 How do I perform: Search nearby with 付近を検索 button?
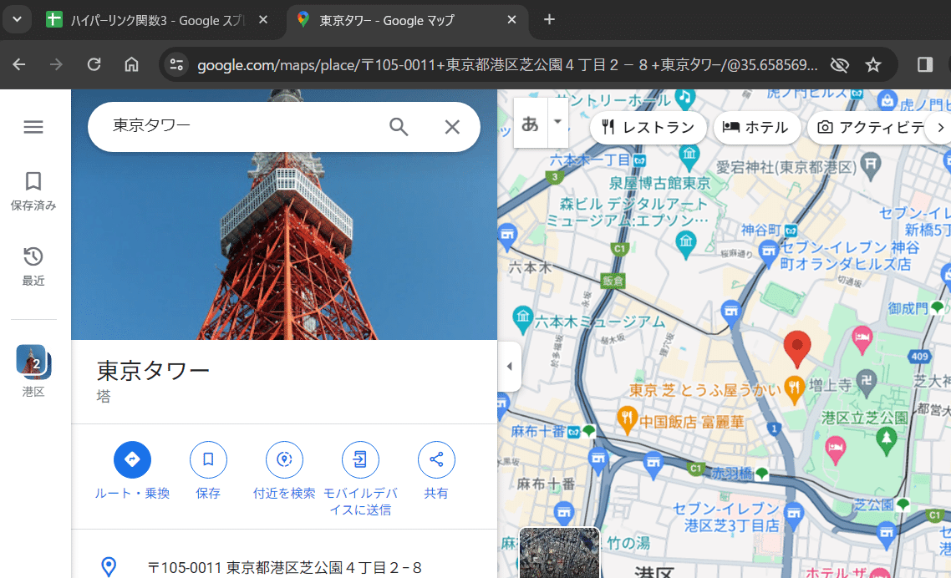(x=284, y=470)
